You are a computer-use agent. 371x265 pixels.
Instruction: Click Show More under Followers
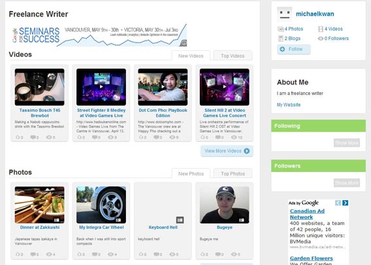(347, 183)
